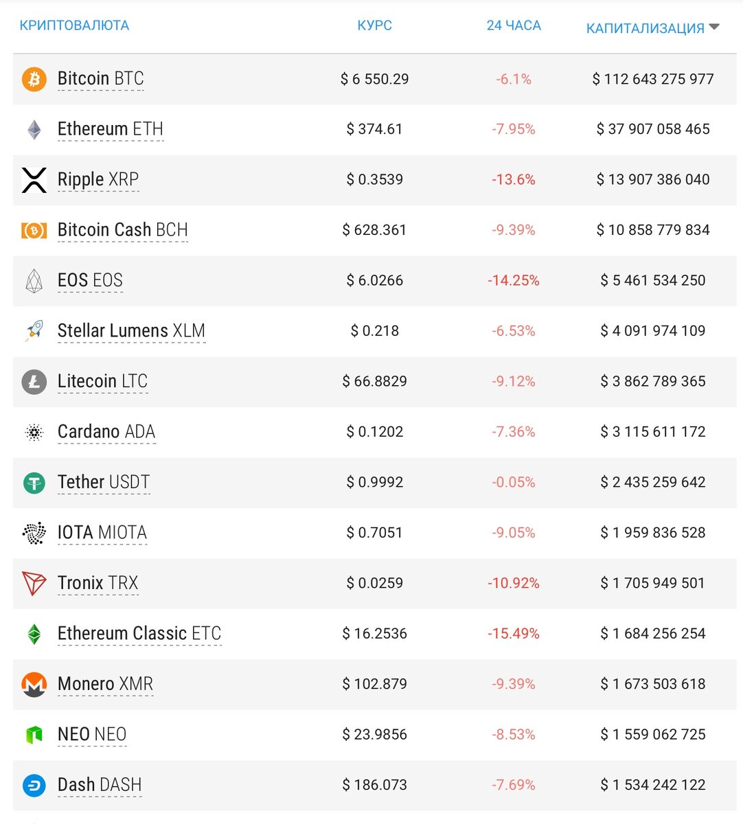Click the Ethereum diamond logo icon
Image resolution: width=743 pixels, height=824 pixels.
[x=34, y=129]
